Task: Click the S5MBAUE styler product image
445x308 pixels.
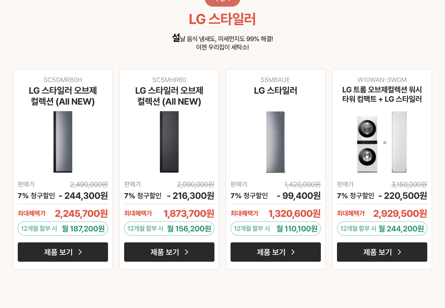Action: click(276, 142)
